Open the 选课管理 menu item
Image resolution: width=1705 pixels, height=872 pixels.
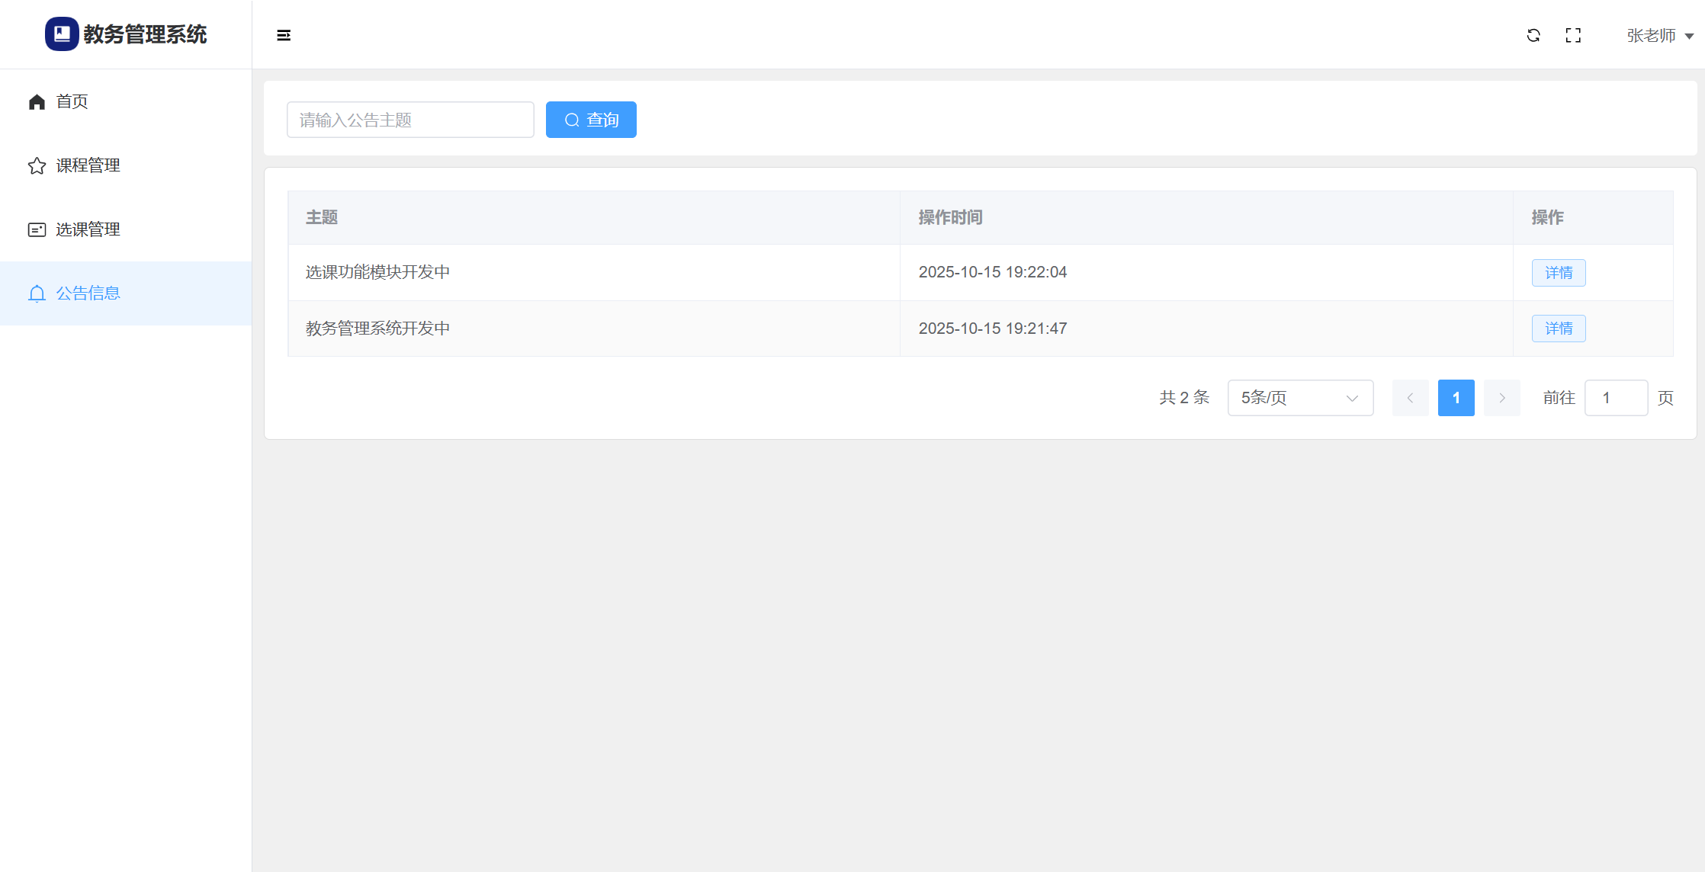click(x=88, y=229)
